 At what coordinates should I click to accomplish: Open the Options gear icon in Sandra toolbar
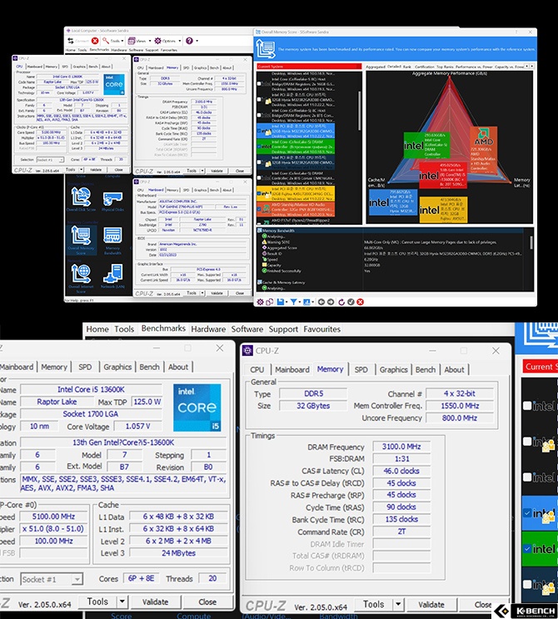(x=158, y=41)
